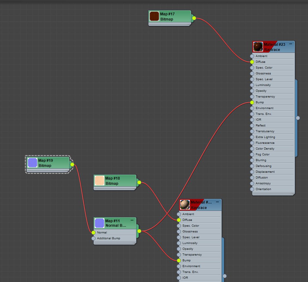This screenshot has height=282, width=308.
Task: Click the Luminosity socket on lower Raytrace material
Action: 179,243
